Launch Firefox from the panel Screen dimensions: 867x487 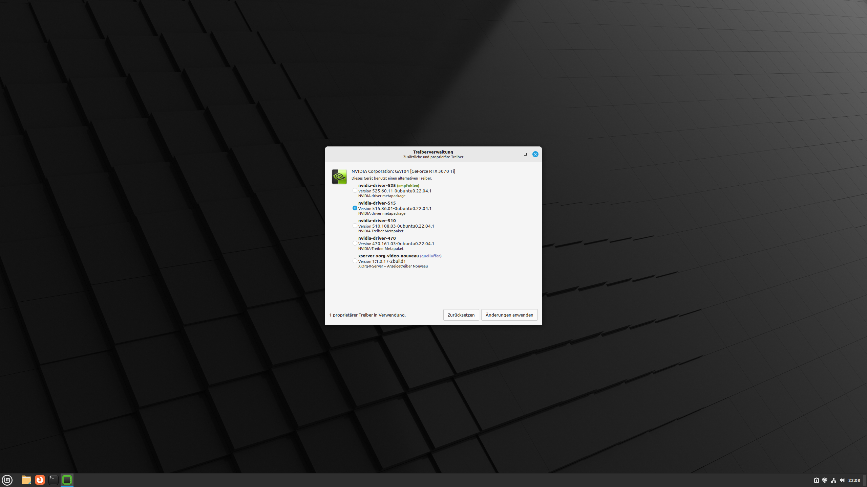click(x=40, y=480)
